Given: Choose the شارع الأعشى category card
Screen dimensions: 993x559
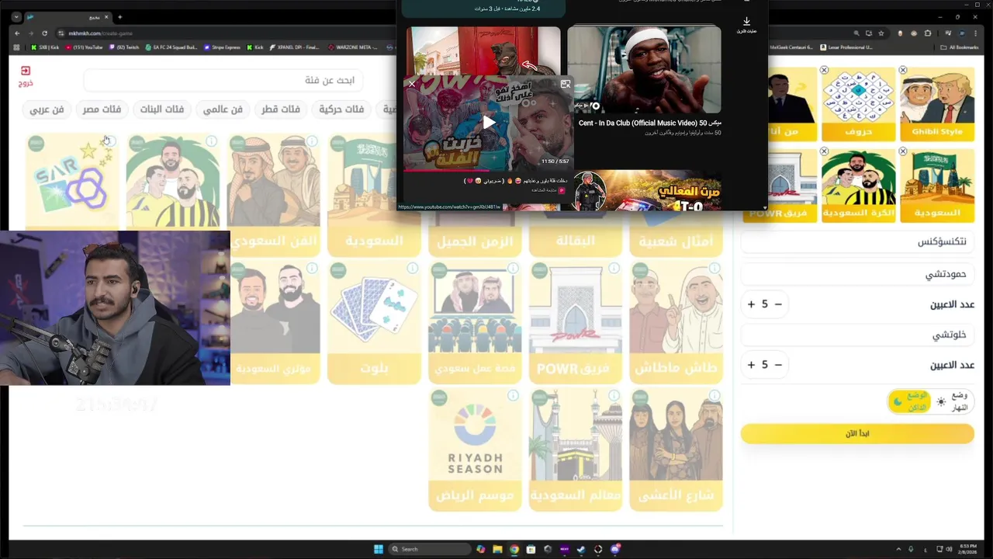Looking at the screenshot, I should tap(676, 450).
